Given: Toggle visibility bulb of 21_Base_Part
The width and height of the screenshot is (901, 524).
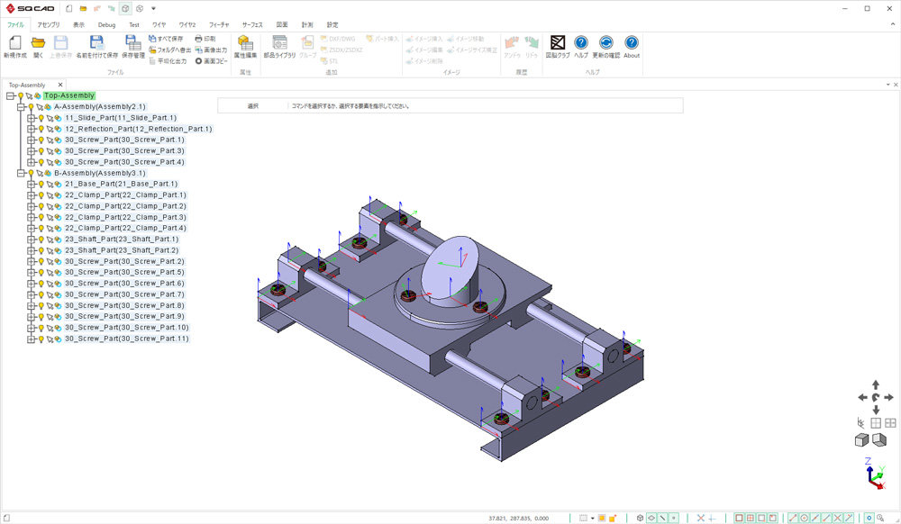Looking at the screenshot, I should click(41, 184).
